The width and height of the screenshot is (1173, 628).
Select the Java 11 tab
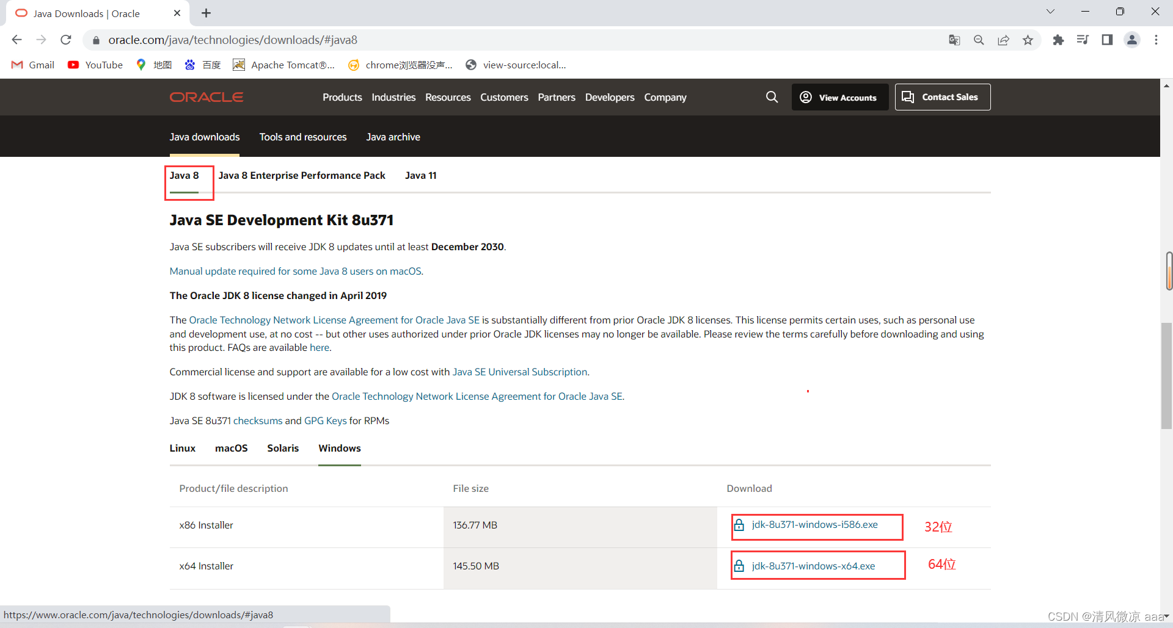coord(421,176)
